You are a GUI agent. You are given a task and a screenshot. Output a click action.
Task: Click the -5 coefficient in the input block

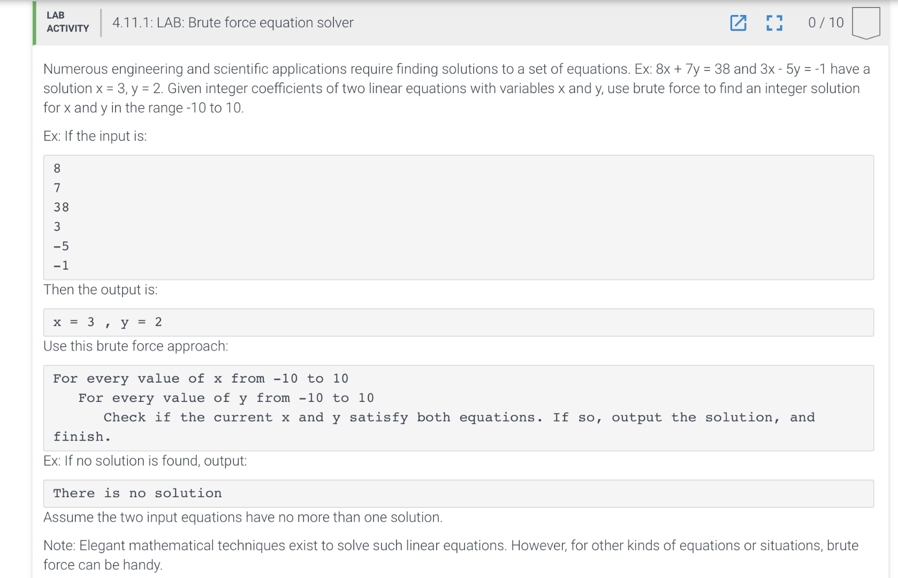[x=60, y=246]
